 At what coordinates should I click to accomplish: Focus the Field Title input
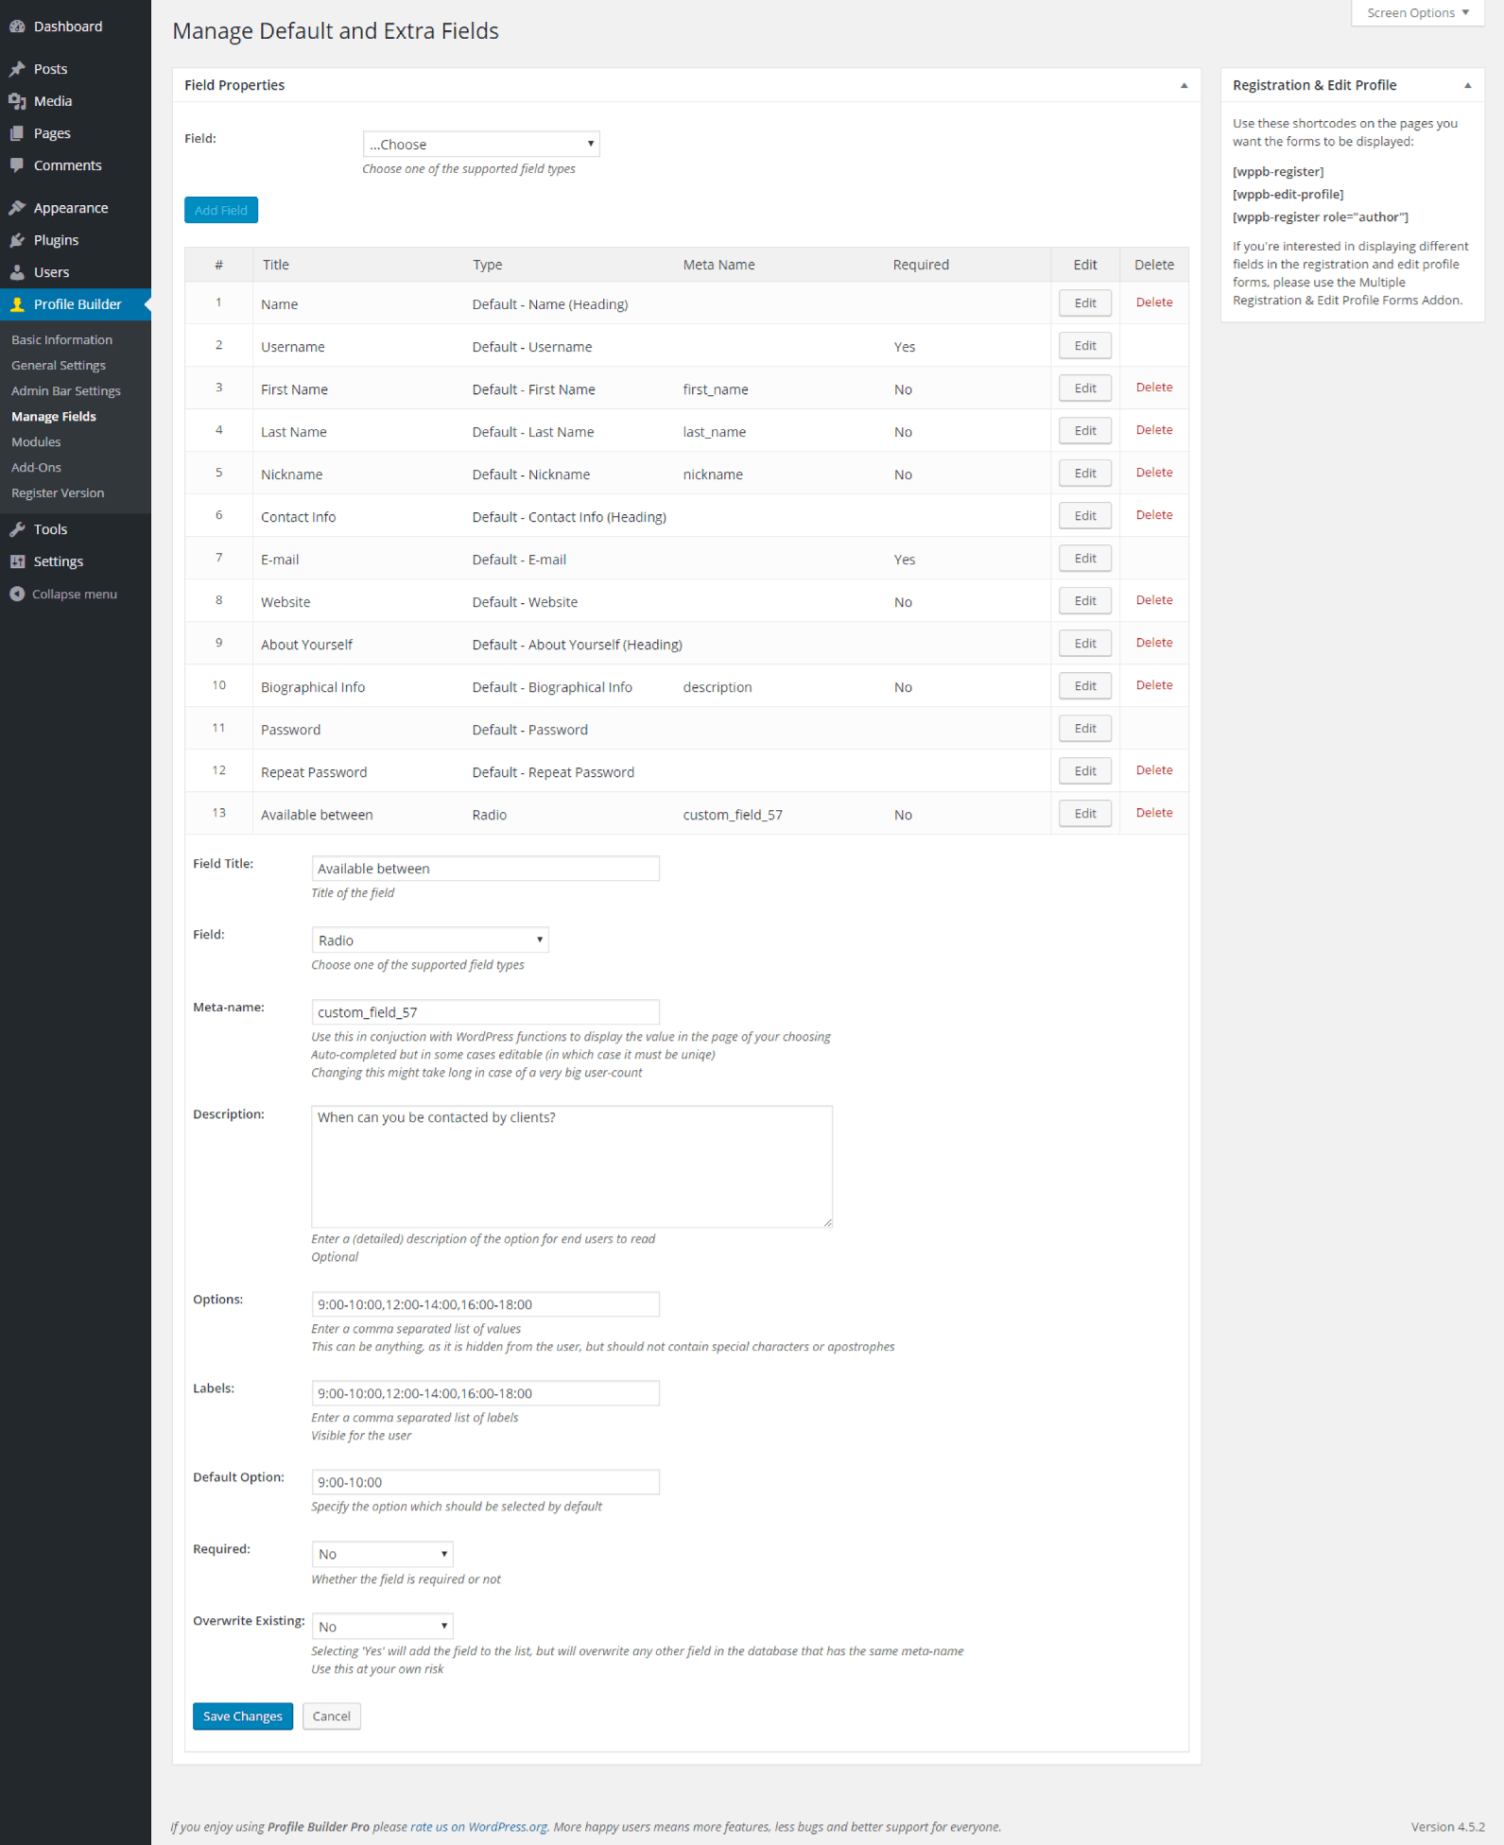[x=486, y=869]
